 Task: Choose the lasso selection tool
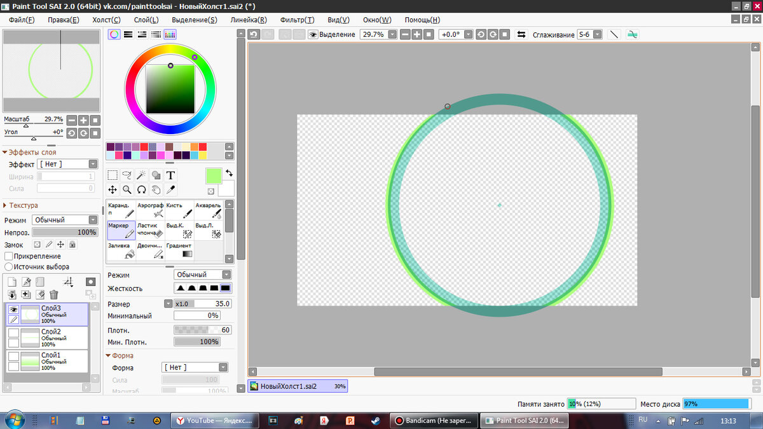127,175
